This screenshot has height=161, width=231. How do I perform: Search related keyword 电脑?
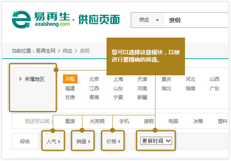pos(173,121)
